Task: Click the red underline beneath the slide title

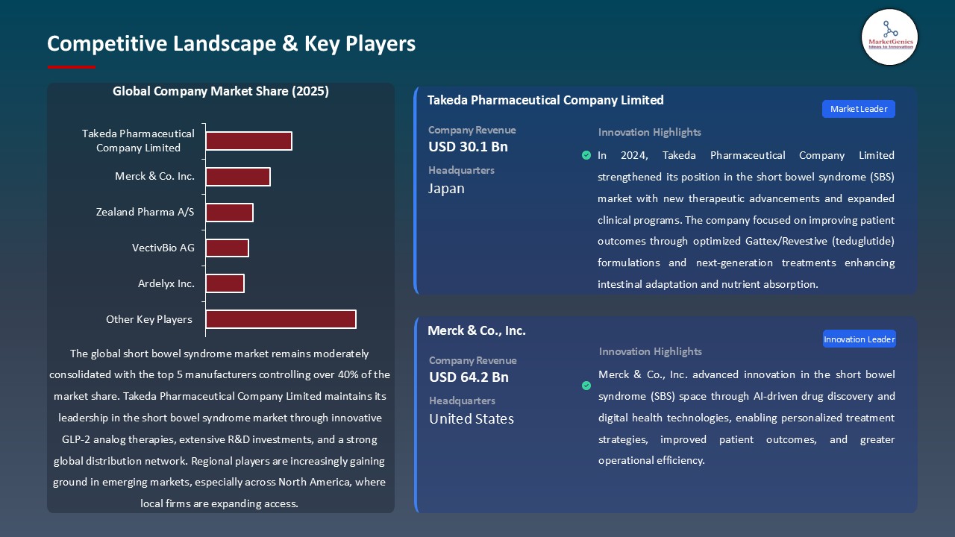Action: coord(71,66)
